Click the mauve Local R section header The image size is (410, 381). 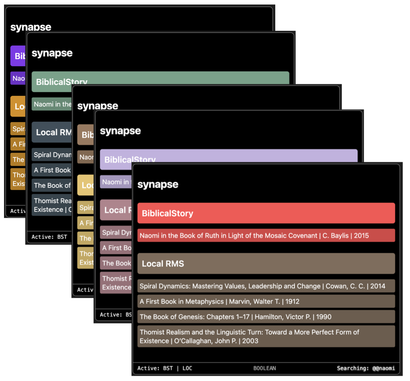point(116,210)
